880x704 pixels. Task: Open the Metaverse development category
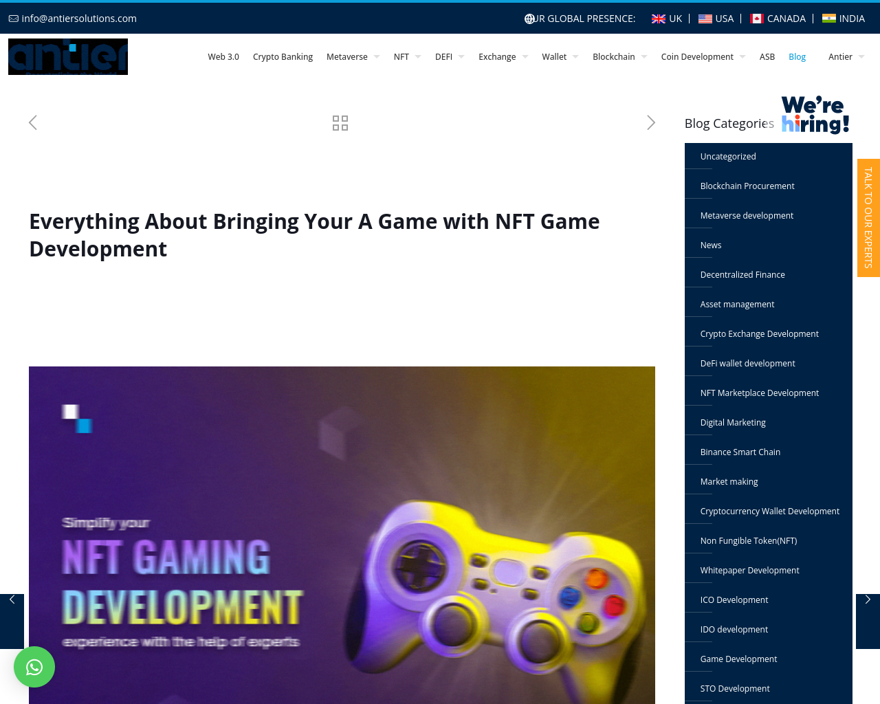pos(747,216)
